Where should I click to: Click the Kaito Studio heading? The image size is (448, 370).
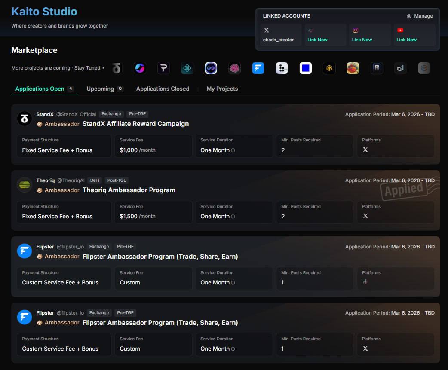[x=44, y=12]
